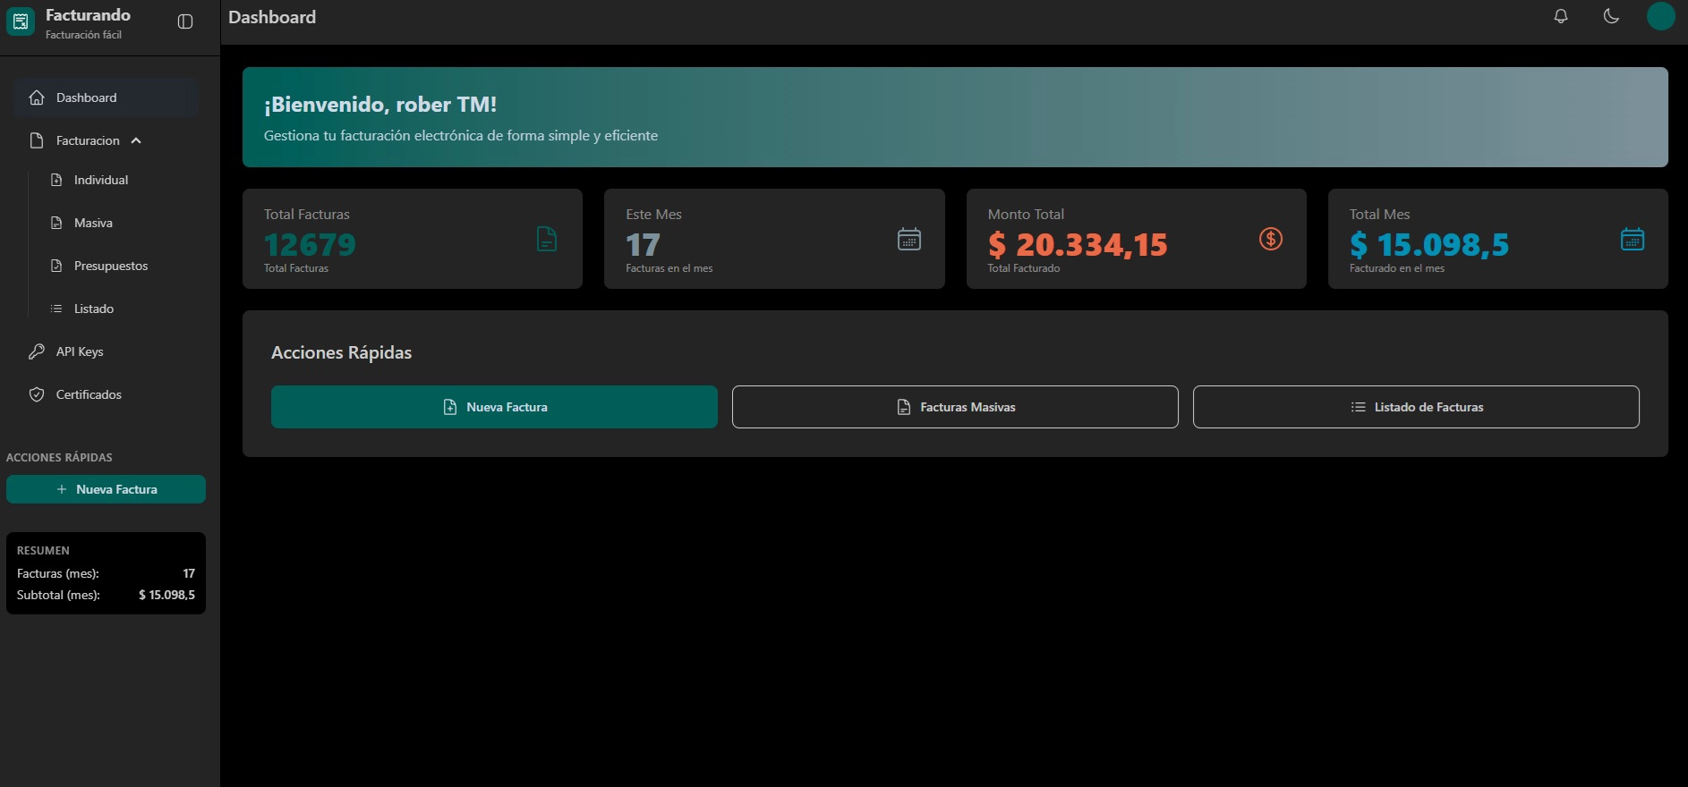The image size is (1688, 787).
Task: Toggle dark mode with the moon icon
Action: click(1611, 16)
